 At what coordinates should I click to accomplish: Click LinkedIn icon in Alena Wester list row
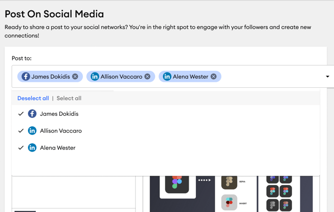pyautogui.click(x=32, y=148)
